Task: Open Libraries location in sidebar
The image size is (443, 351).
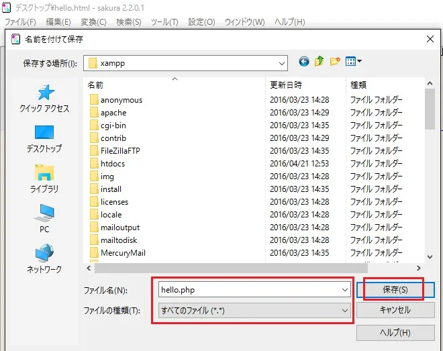Action: click(x=44, y=179)
